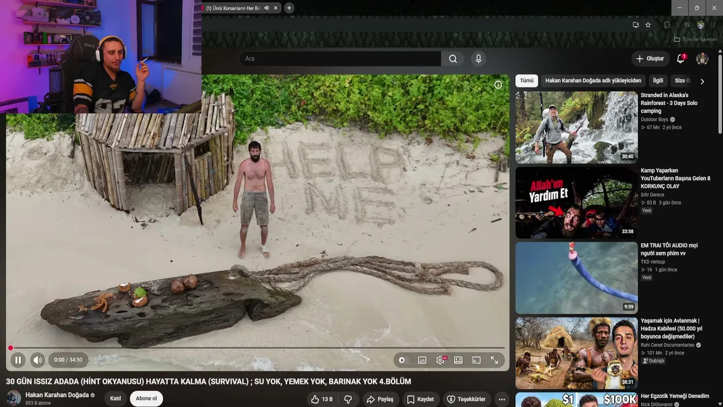Visit the Sıfır Derece channel

click(652, 195)
